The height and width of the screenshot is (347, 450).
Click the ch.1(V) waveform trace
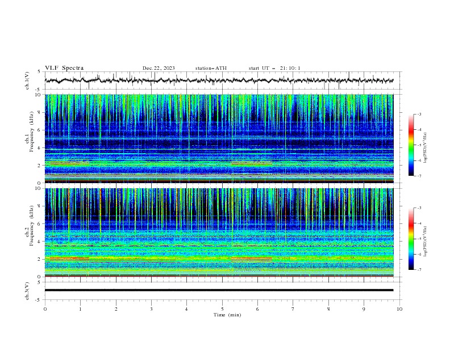tap(219, 81)
